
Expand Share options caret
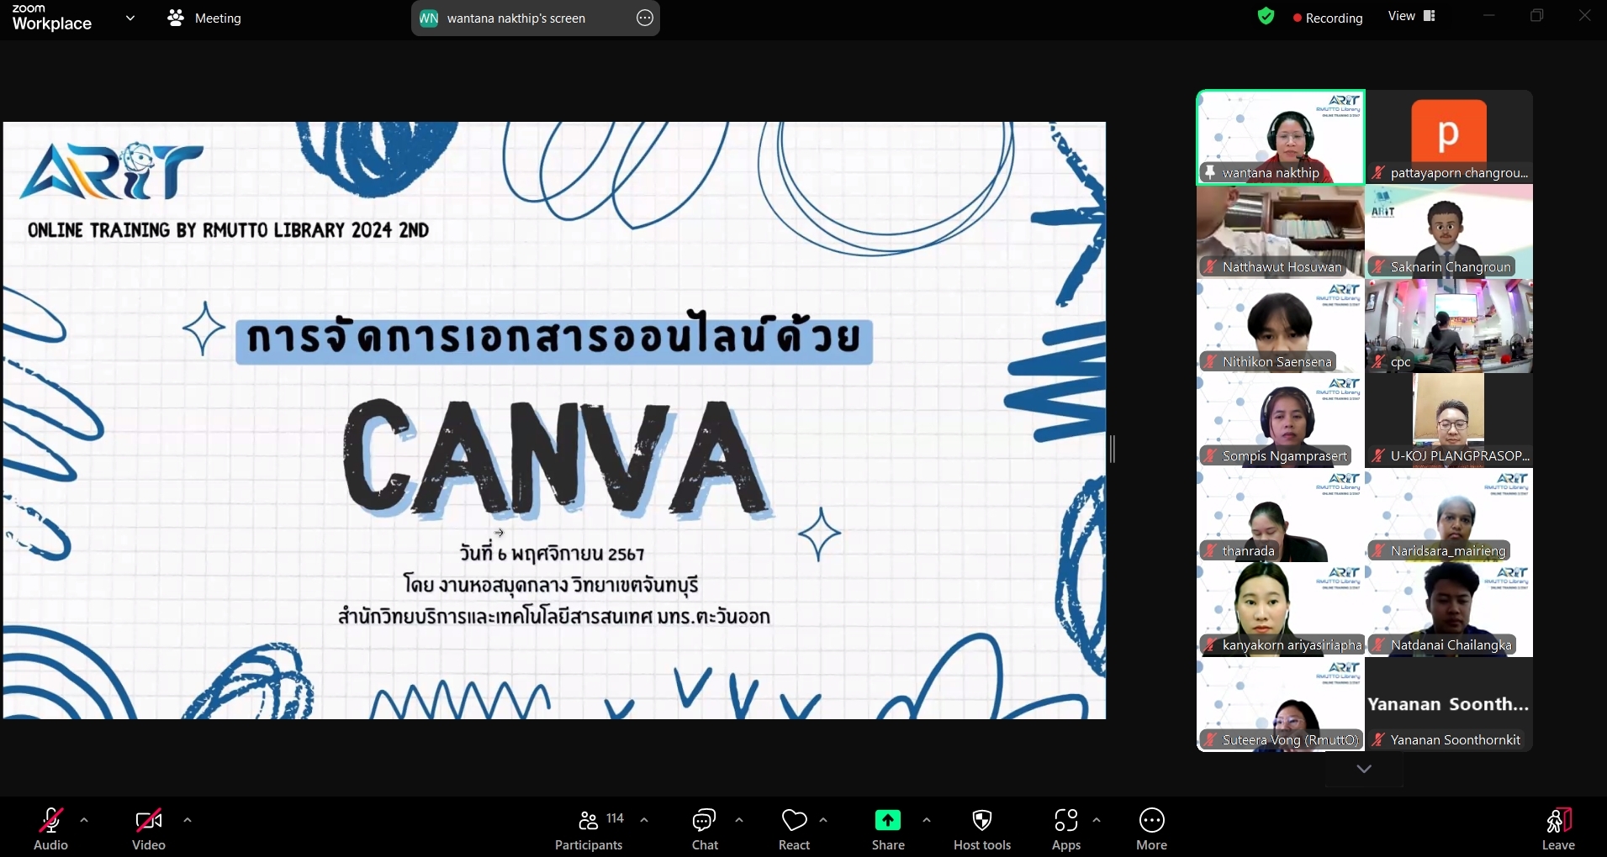coord(927,820)
